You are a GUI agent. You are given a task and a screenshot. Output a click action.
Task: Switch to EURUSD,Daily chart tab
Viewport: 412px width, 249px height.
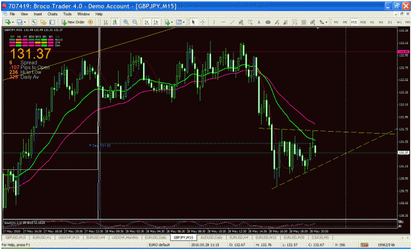(x=156, y=237)
